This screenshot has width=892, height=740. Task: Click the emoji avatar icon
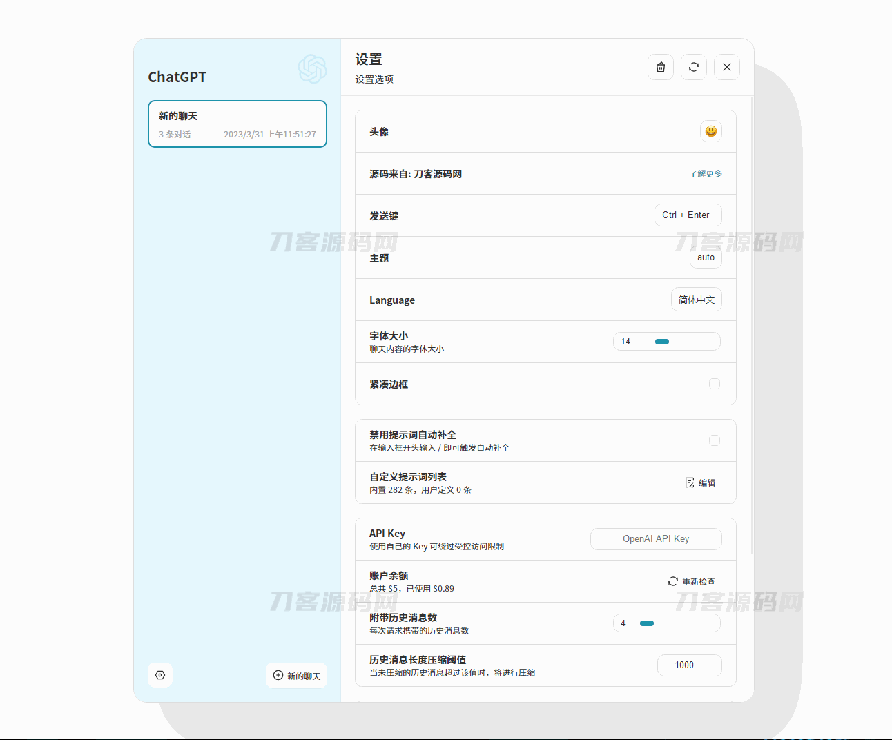[710, 131]
